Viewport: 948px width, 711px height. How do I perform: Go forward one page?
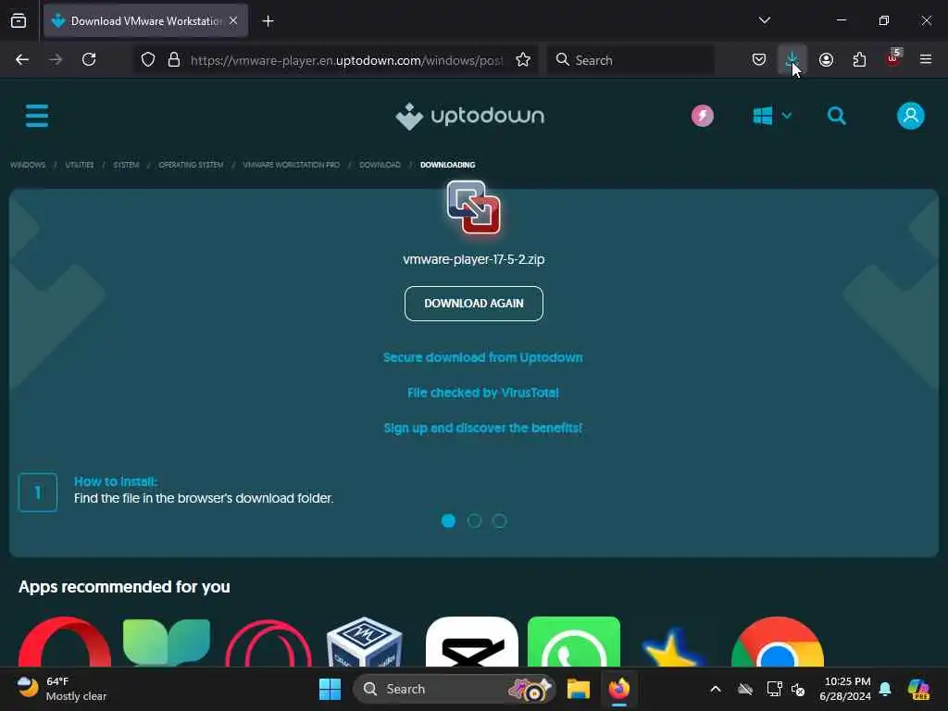tap(55, 59)
